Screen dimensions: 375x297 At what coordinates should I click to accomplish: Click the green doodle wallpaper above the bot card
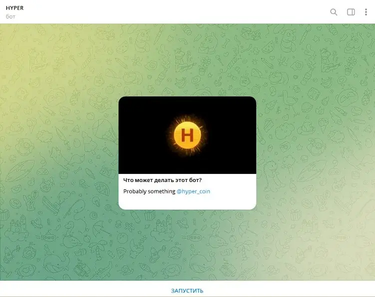187,60
